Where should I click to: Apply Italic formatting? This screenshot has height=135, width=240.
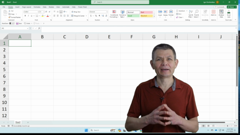(28, 16)
